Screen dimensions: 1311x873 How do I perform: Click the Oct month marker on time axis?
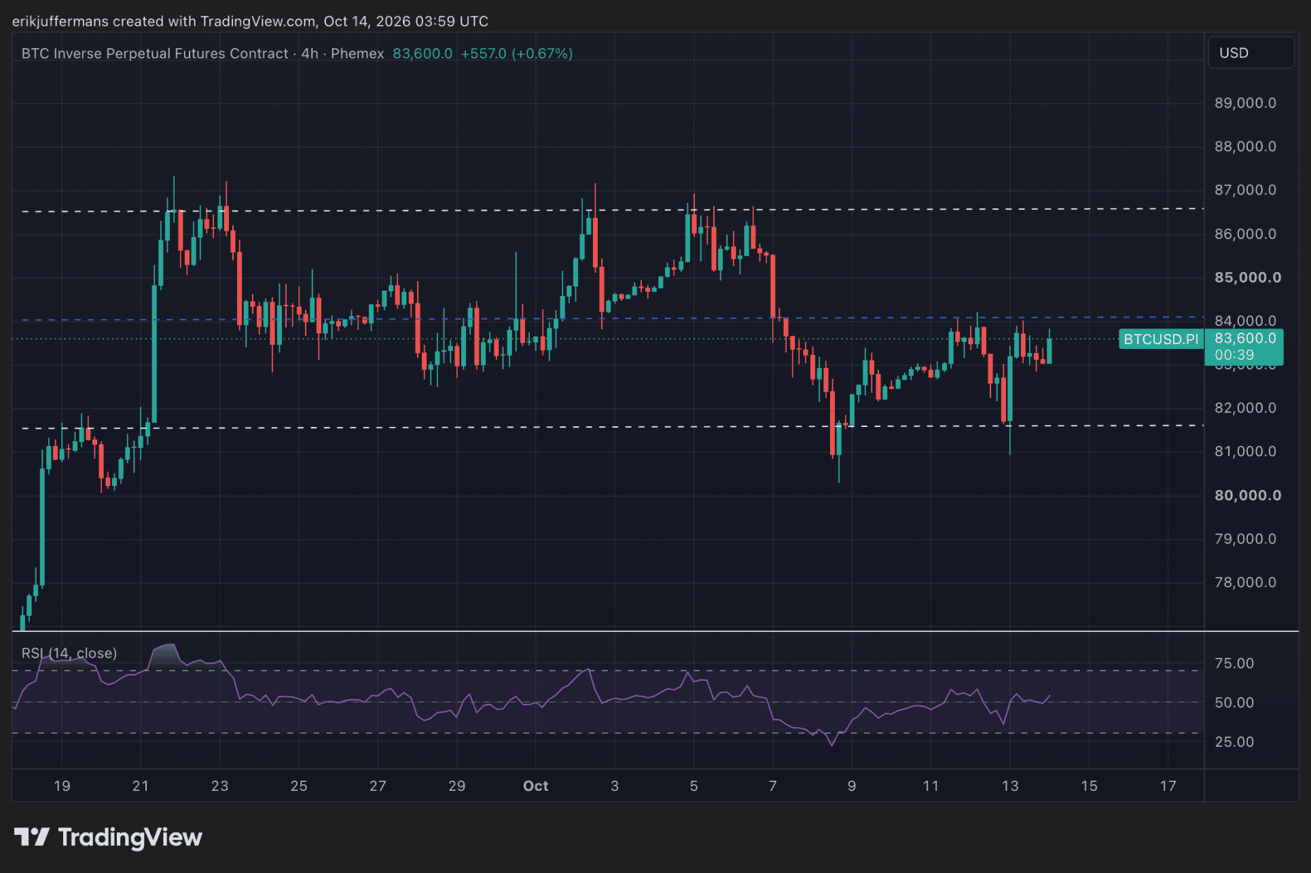coord(535,786)
